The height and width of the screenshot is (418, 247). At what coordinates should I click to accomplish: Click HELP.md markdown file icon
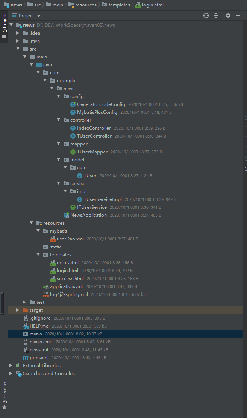coord(26,326)
